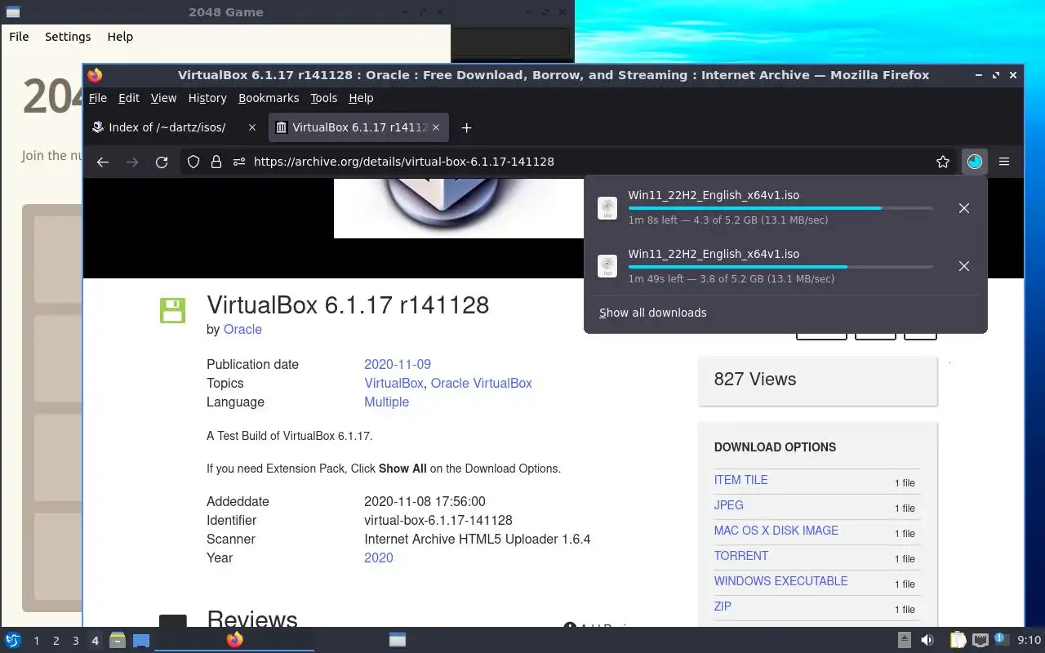
Task: Download the WINDOWS EXECUTABLE option
Action: [x=780, y=581]
